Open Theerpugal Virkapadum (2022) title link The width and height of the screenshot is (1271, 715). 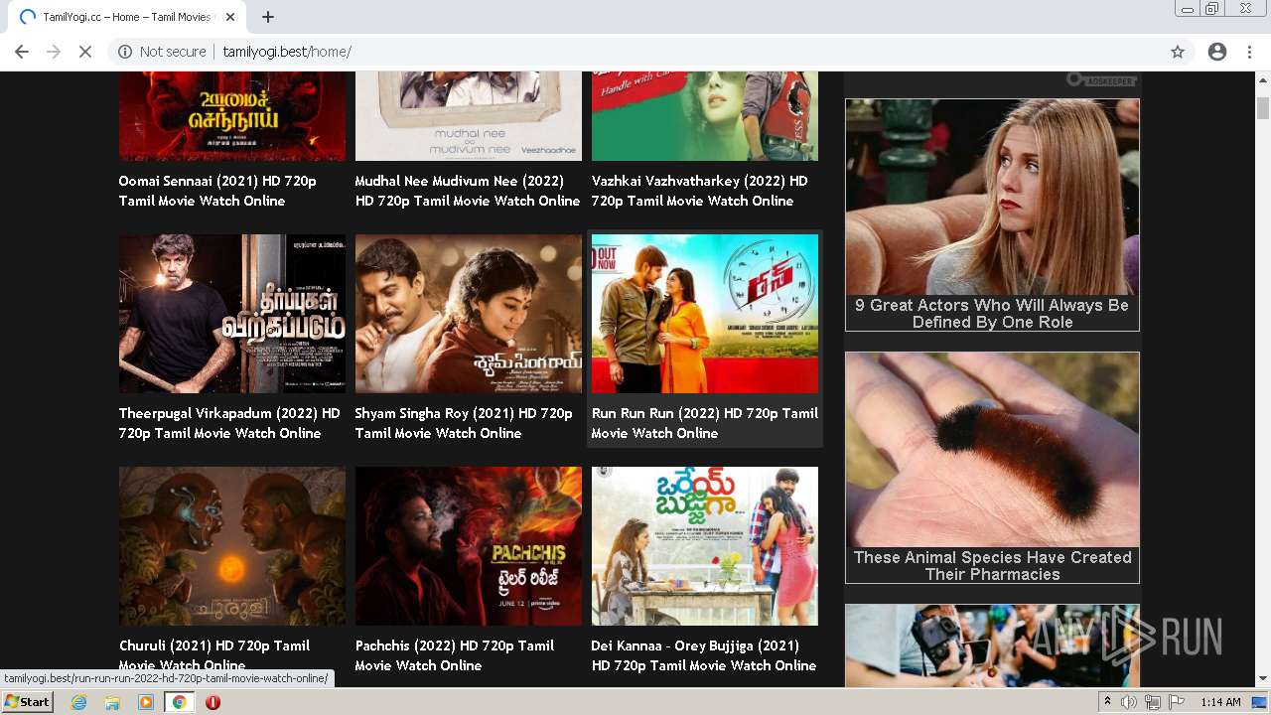(229, 423)
